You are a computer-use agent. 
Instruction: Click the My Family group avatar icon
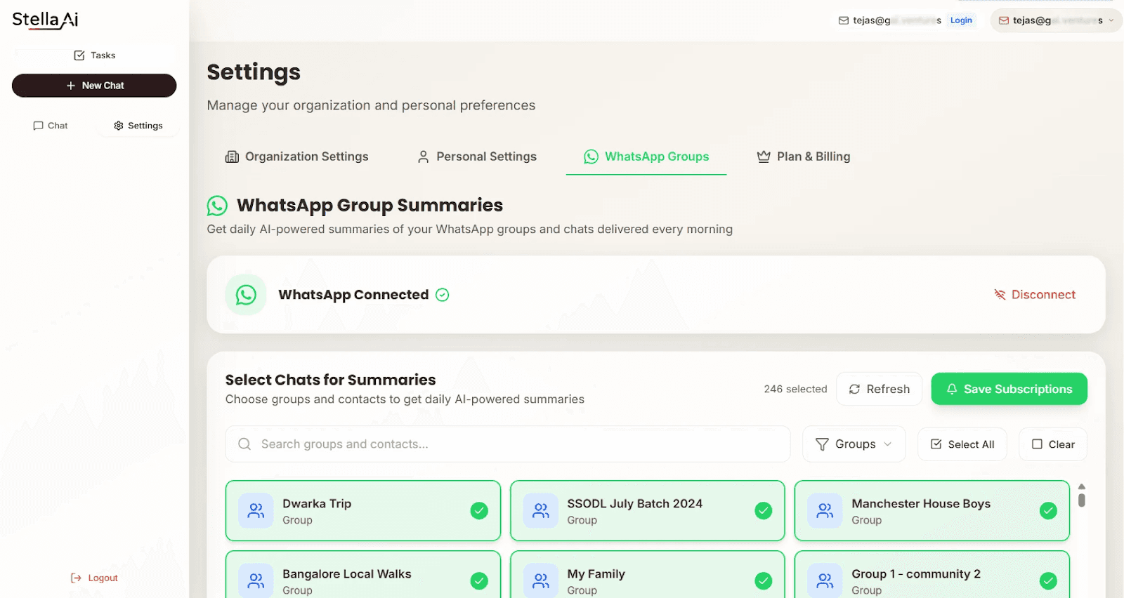pos(540,580)
